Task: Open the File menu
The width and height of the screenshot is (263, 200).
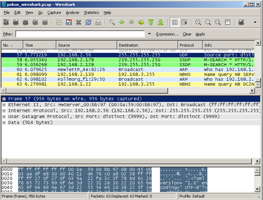Action: tap(7, 13)
